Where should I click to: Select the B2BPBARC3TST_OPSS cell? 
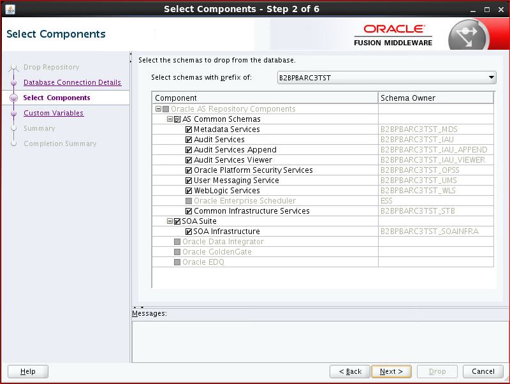point(436,170)
